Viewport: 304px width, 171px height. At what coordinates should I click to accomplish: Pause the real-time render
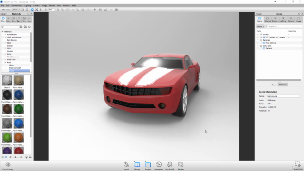[23, 9]
